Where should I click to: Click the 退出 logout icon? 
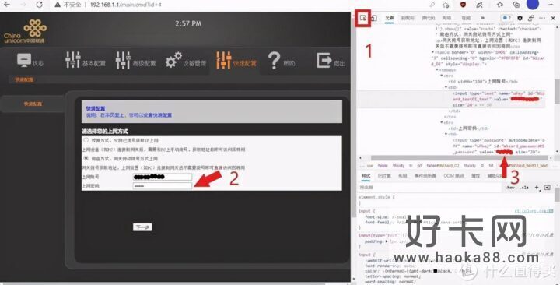click(324, 60)
